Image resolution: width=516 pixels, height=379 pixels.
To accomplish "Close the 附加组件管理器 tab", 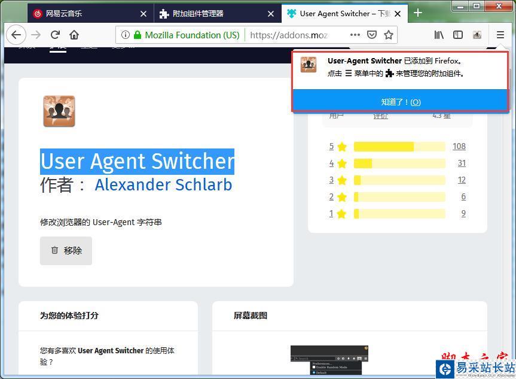I will point(271,14).
